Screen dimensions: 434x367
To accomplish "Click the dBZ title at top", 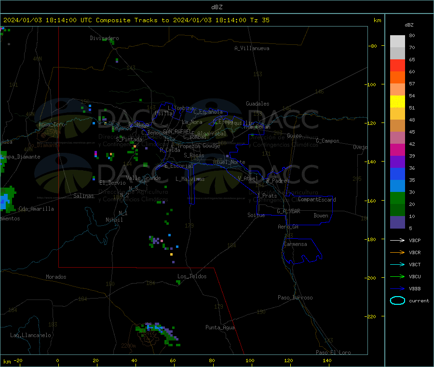I will point(217,7).
